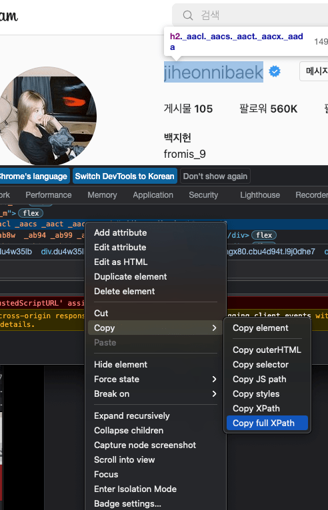Expand the Force state submenu
328x510 pixels.
coord(156,379)
